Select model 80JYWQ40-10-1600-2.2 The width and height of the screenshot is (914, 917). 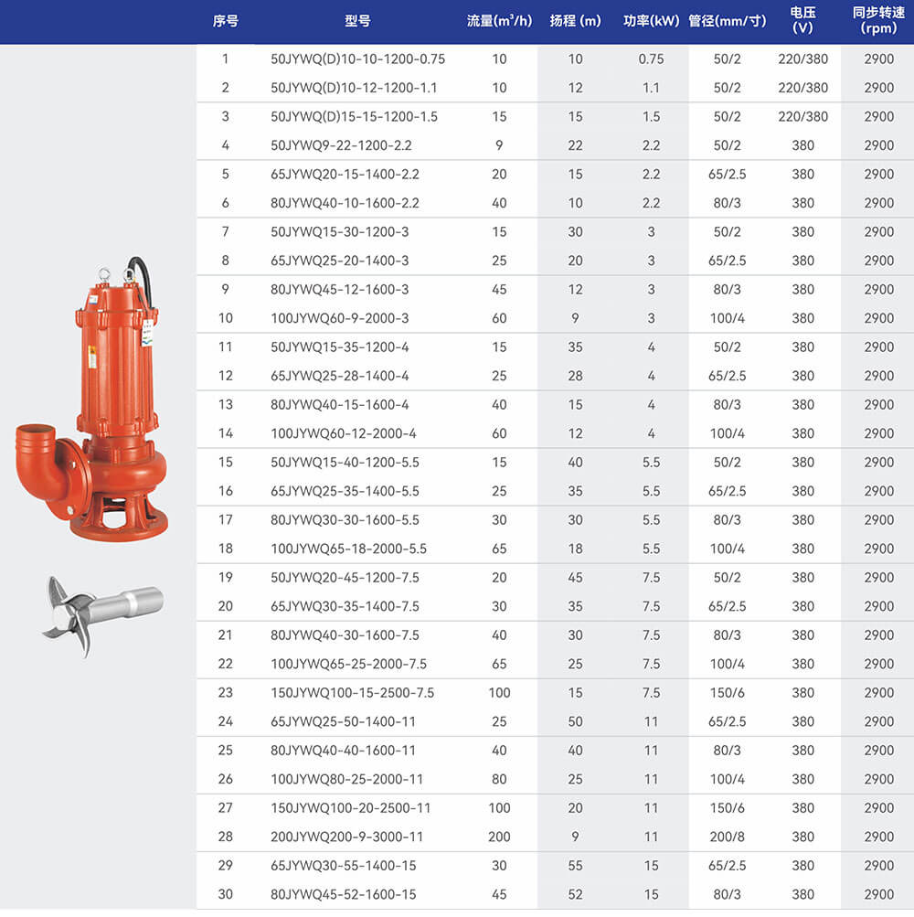[x=345, y=203]
